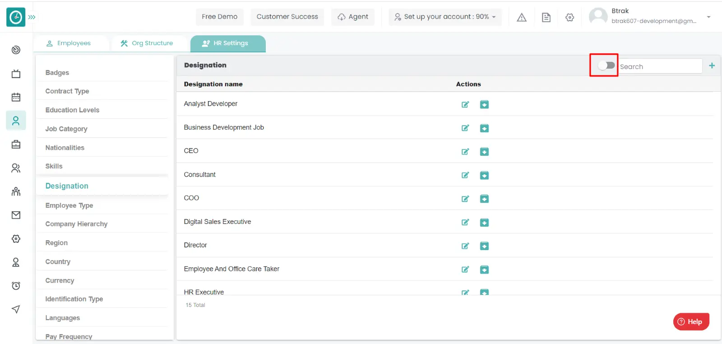Archive Employee And Office Care Taker designation
The width and height of the screenshot is (722, 344).
coord(484,270)
